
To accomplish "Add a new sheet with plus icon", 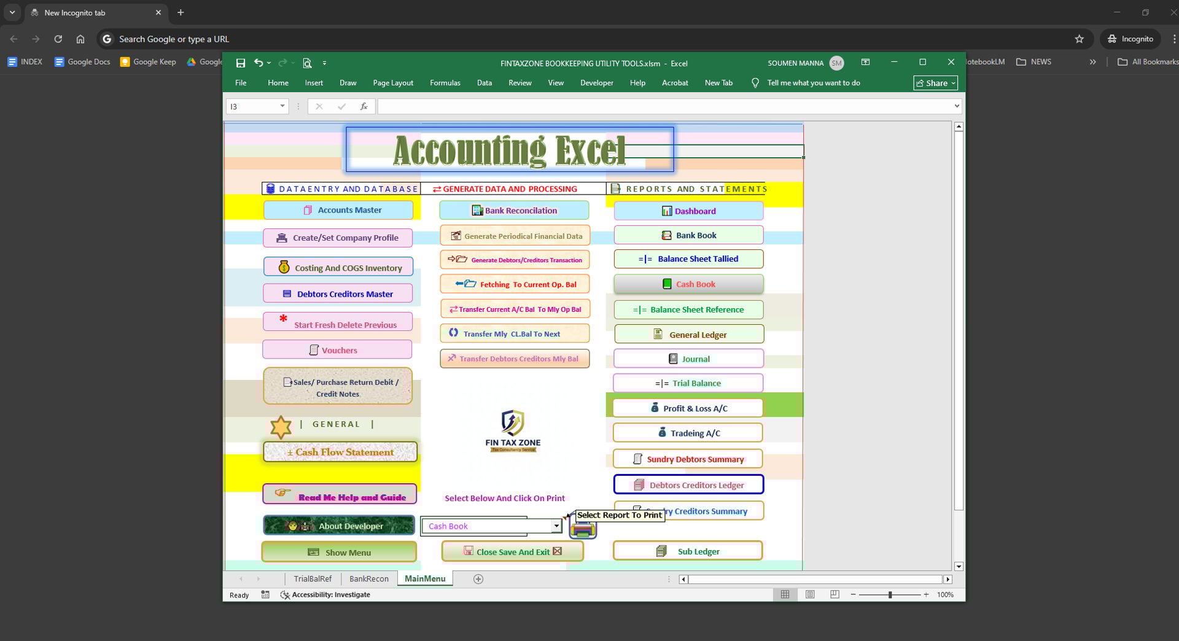I will click(x=478, y=579).
